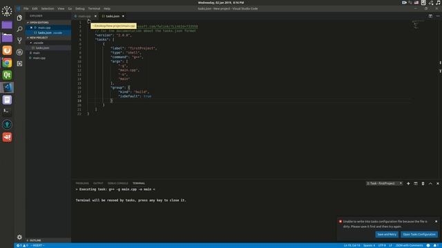
Task: Select main.cpp in New Project tree
Action: point(39,58)
